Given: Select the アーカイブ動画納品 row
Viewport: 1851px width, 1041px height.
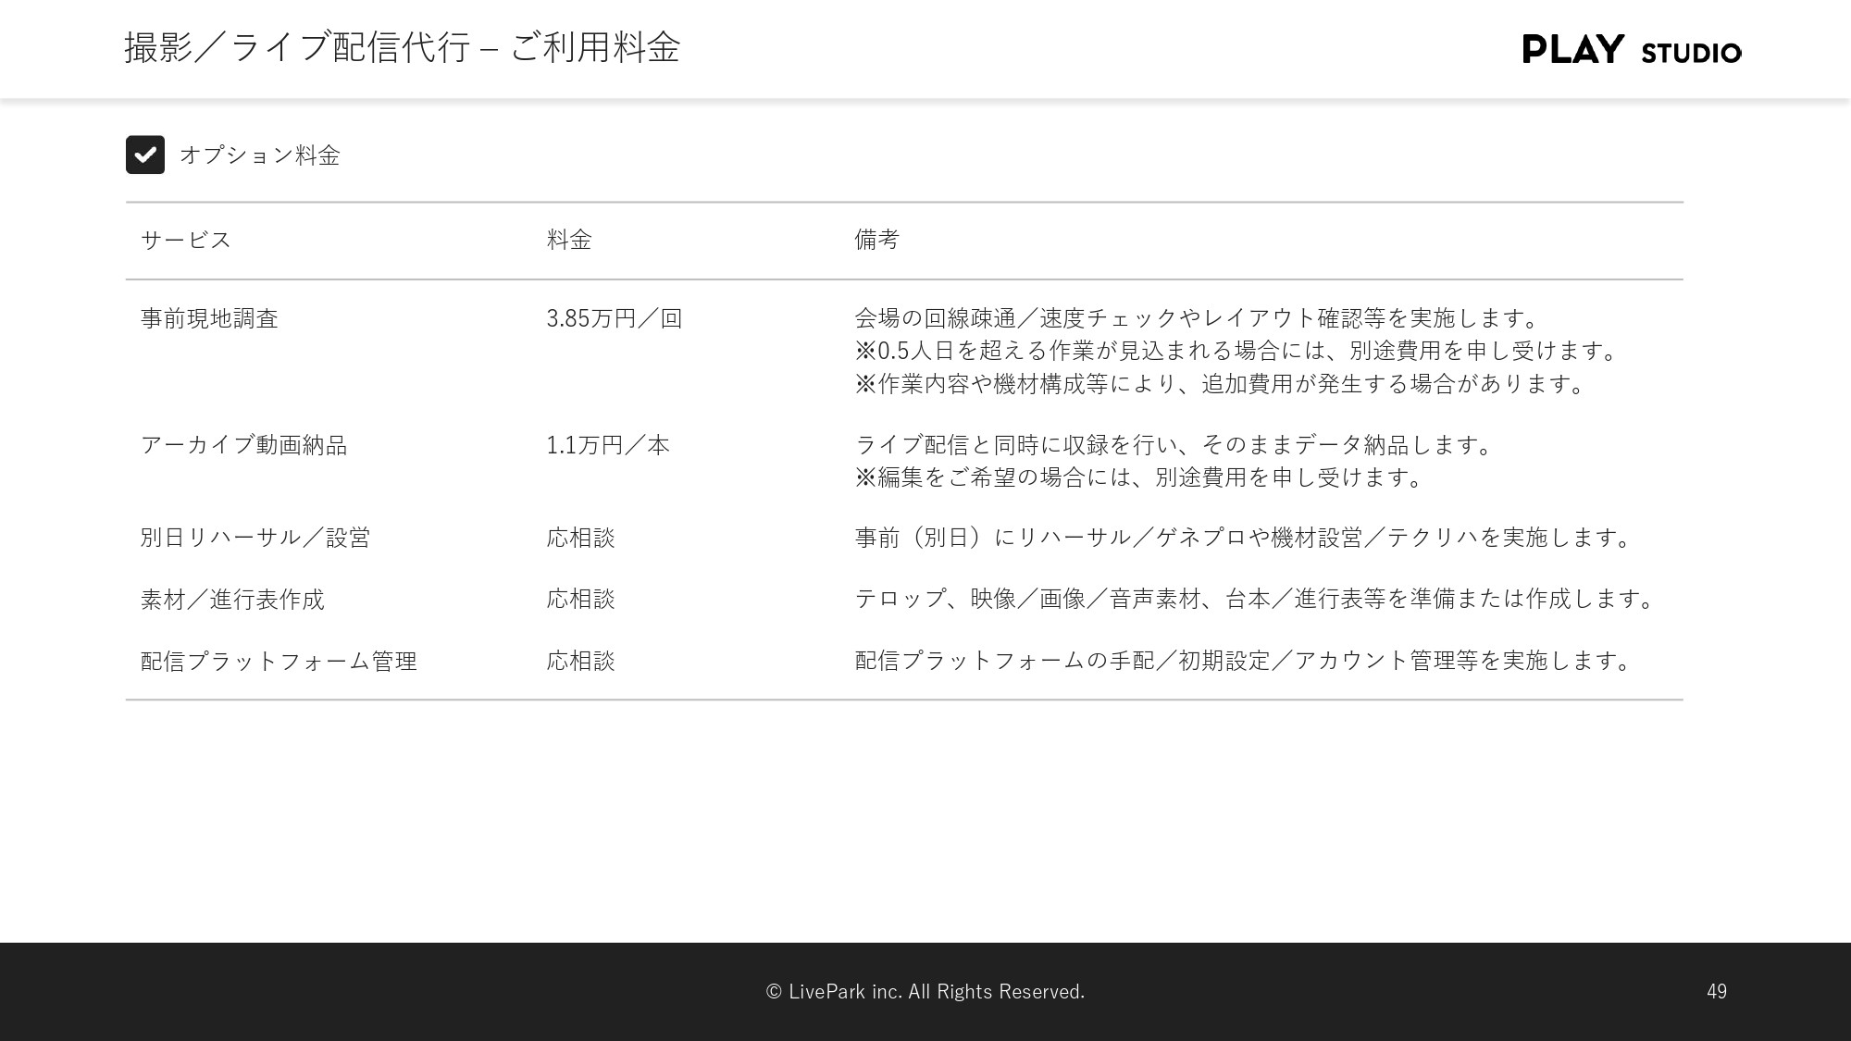Looking at the screenshot, I should (x=244, y=444).
